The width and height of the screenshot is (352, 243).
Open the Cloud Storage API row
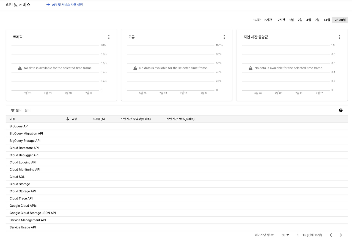click(x=177, y=191)
